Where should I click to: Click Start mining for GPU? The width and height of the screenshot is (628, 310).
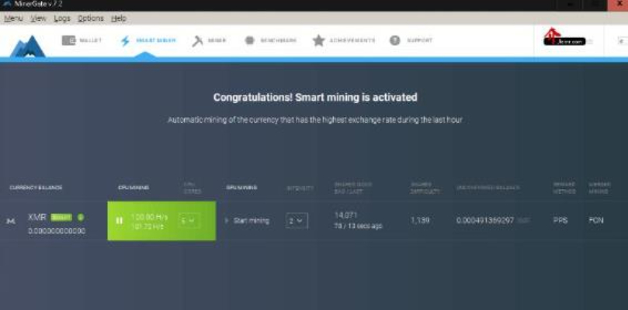pos(251,220)
